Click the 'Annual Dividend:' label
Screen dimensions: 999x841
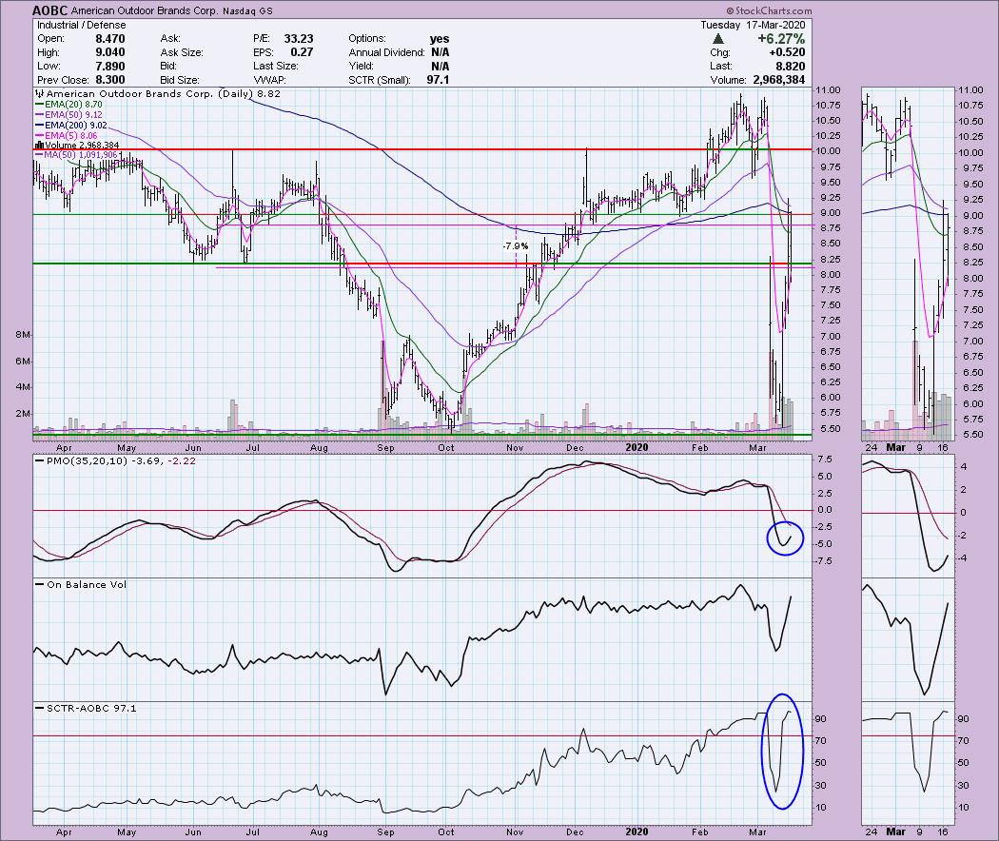(x=386, y=53)
